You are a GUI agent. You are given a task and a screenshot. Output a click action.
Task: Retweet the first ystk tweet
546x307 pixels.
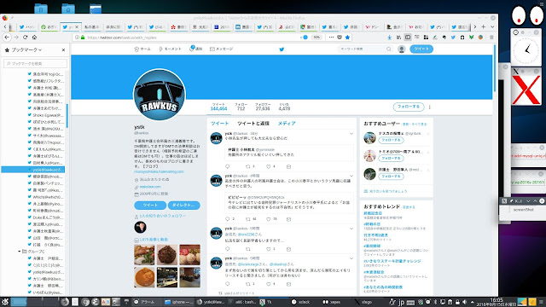(248, 167)
